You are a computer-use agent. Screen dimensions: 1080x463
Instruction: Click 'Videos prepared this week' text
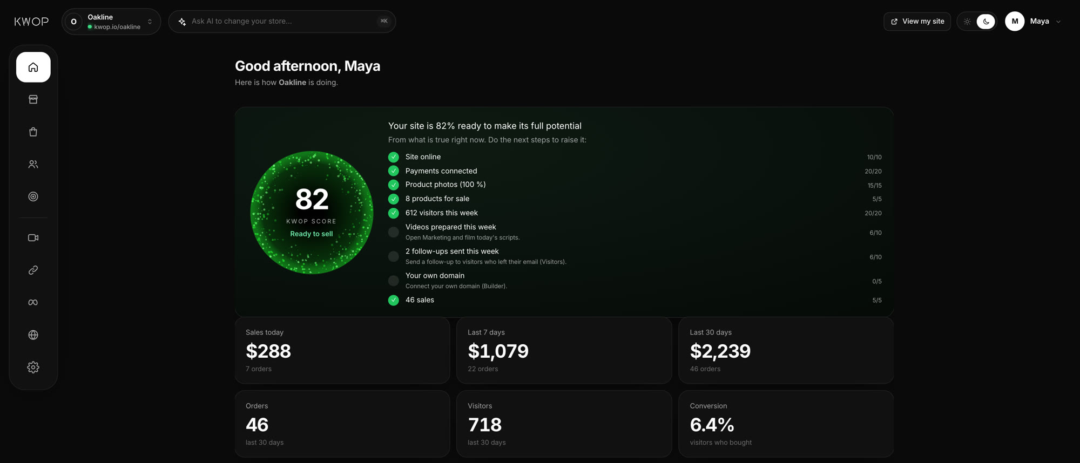pos(451,227)
